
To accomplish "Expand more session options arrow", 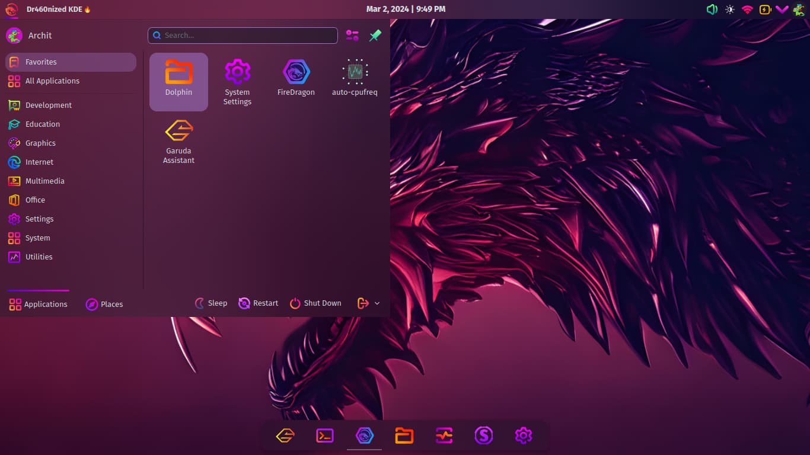I will pos(377,303).
